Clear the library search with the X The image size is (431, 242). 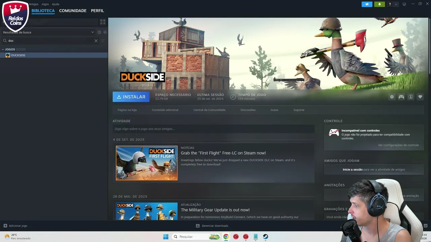click(96, 41)
